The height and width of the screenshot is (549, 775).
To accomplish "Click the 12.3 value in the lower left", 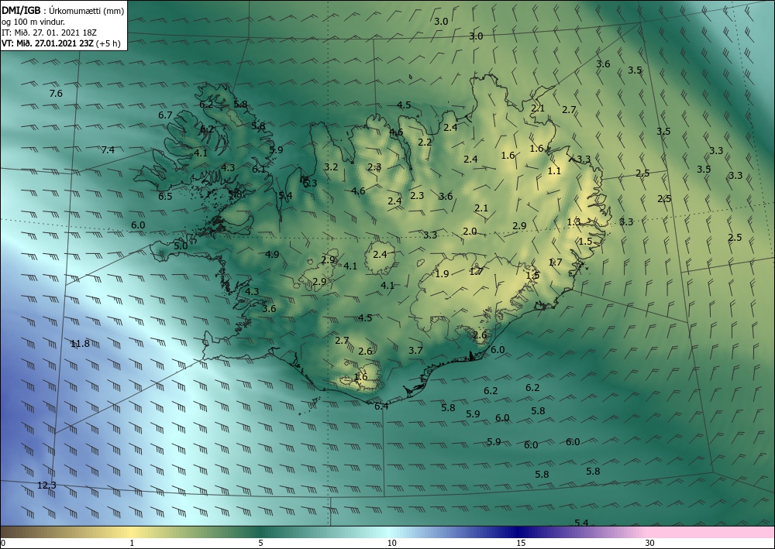I will click(x=47, y=486).
